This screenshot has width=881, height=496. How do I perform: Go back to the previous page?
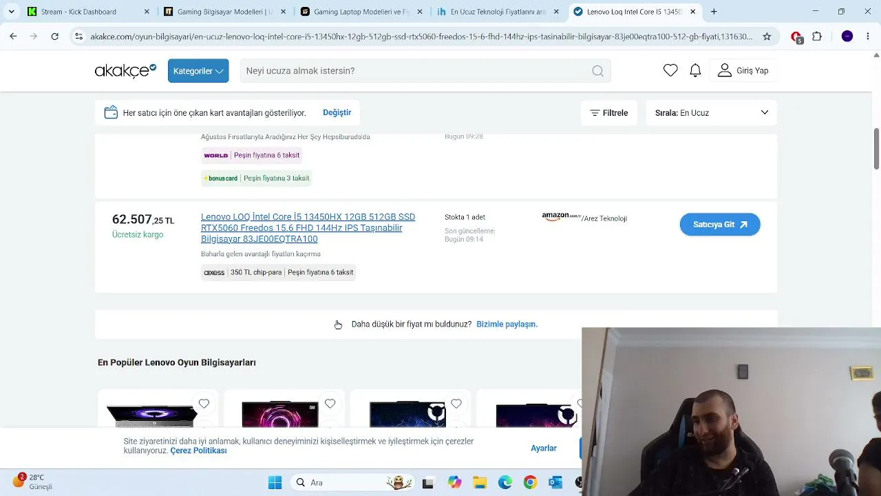pos(13,37)
